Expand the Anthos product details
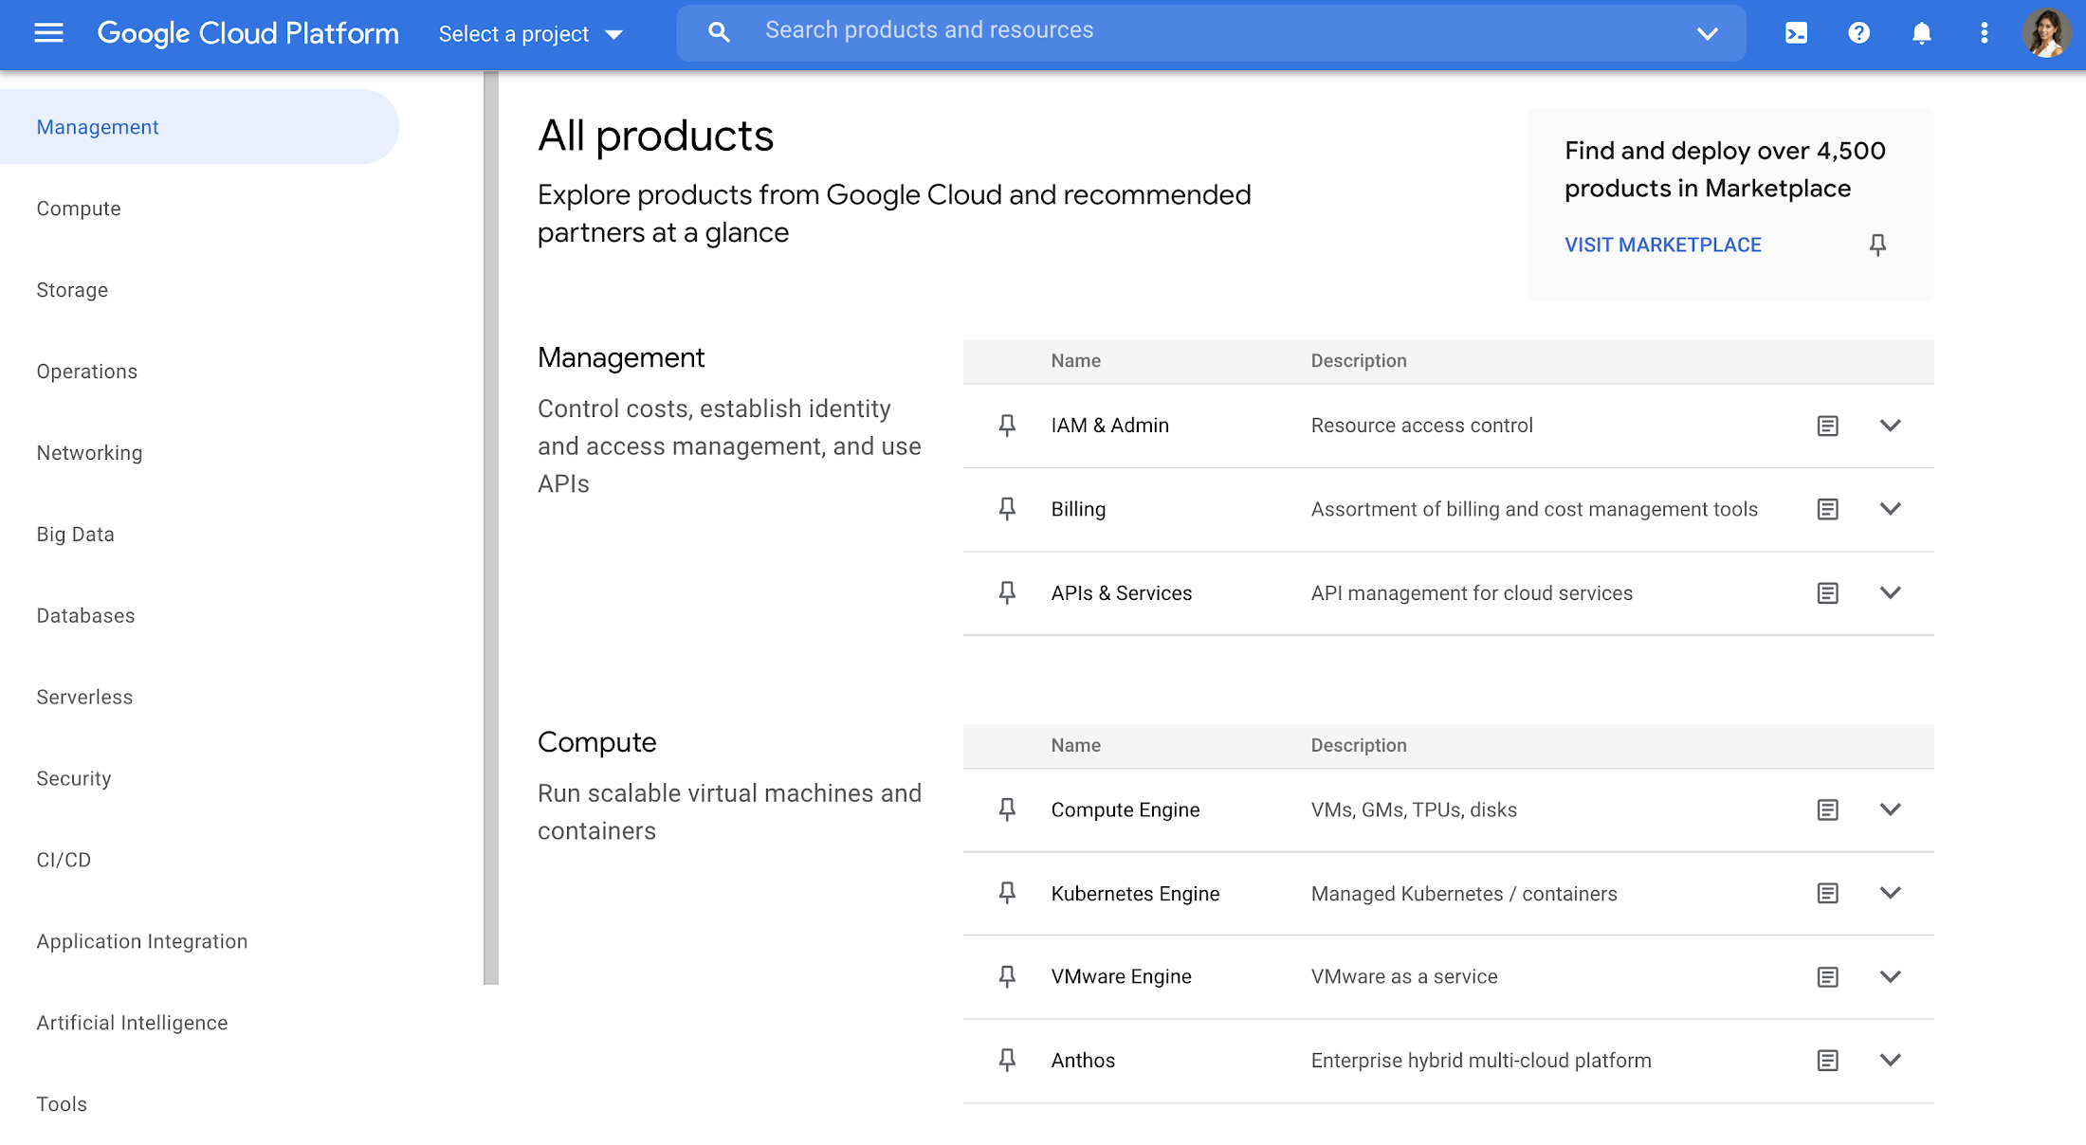The image size is (2086, 1145). click(x=1890, y=1059)
